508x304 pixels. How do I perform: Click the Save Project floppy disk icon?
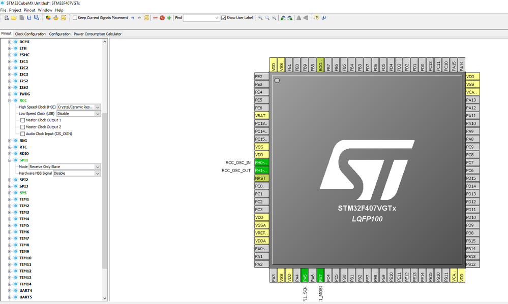29,18
